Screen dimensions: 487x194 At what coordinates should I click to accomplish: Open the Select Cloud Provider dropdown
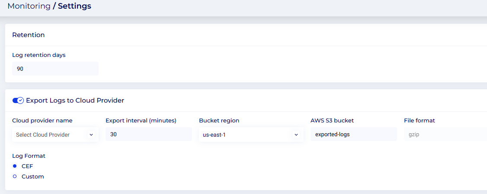tap(55, 135)
